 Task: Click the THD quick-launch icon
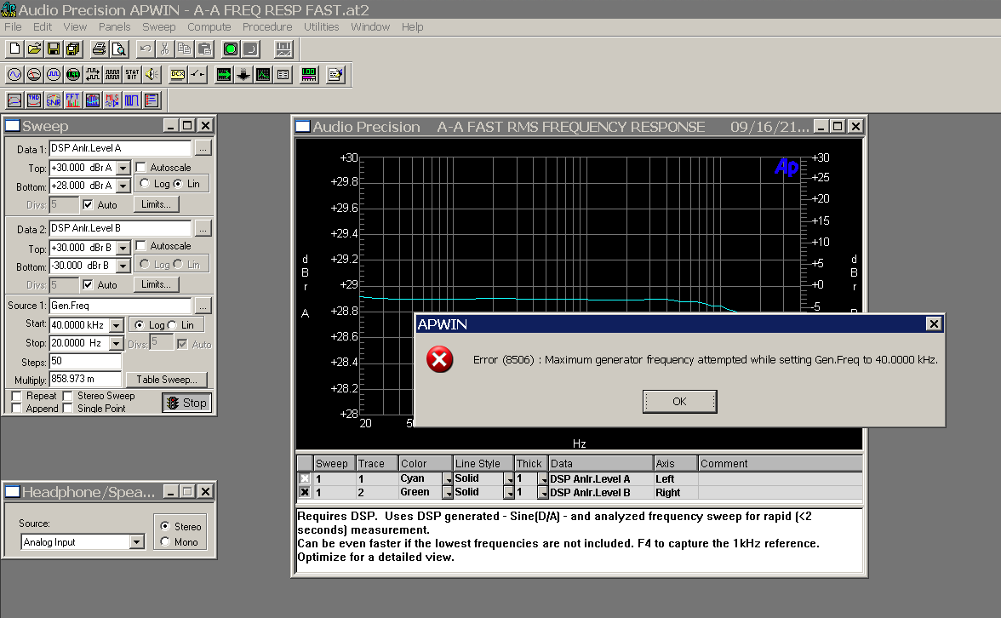click(34, 100)
